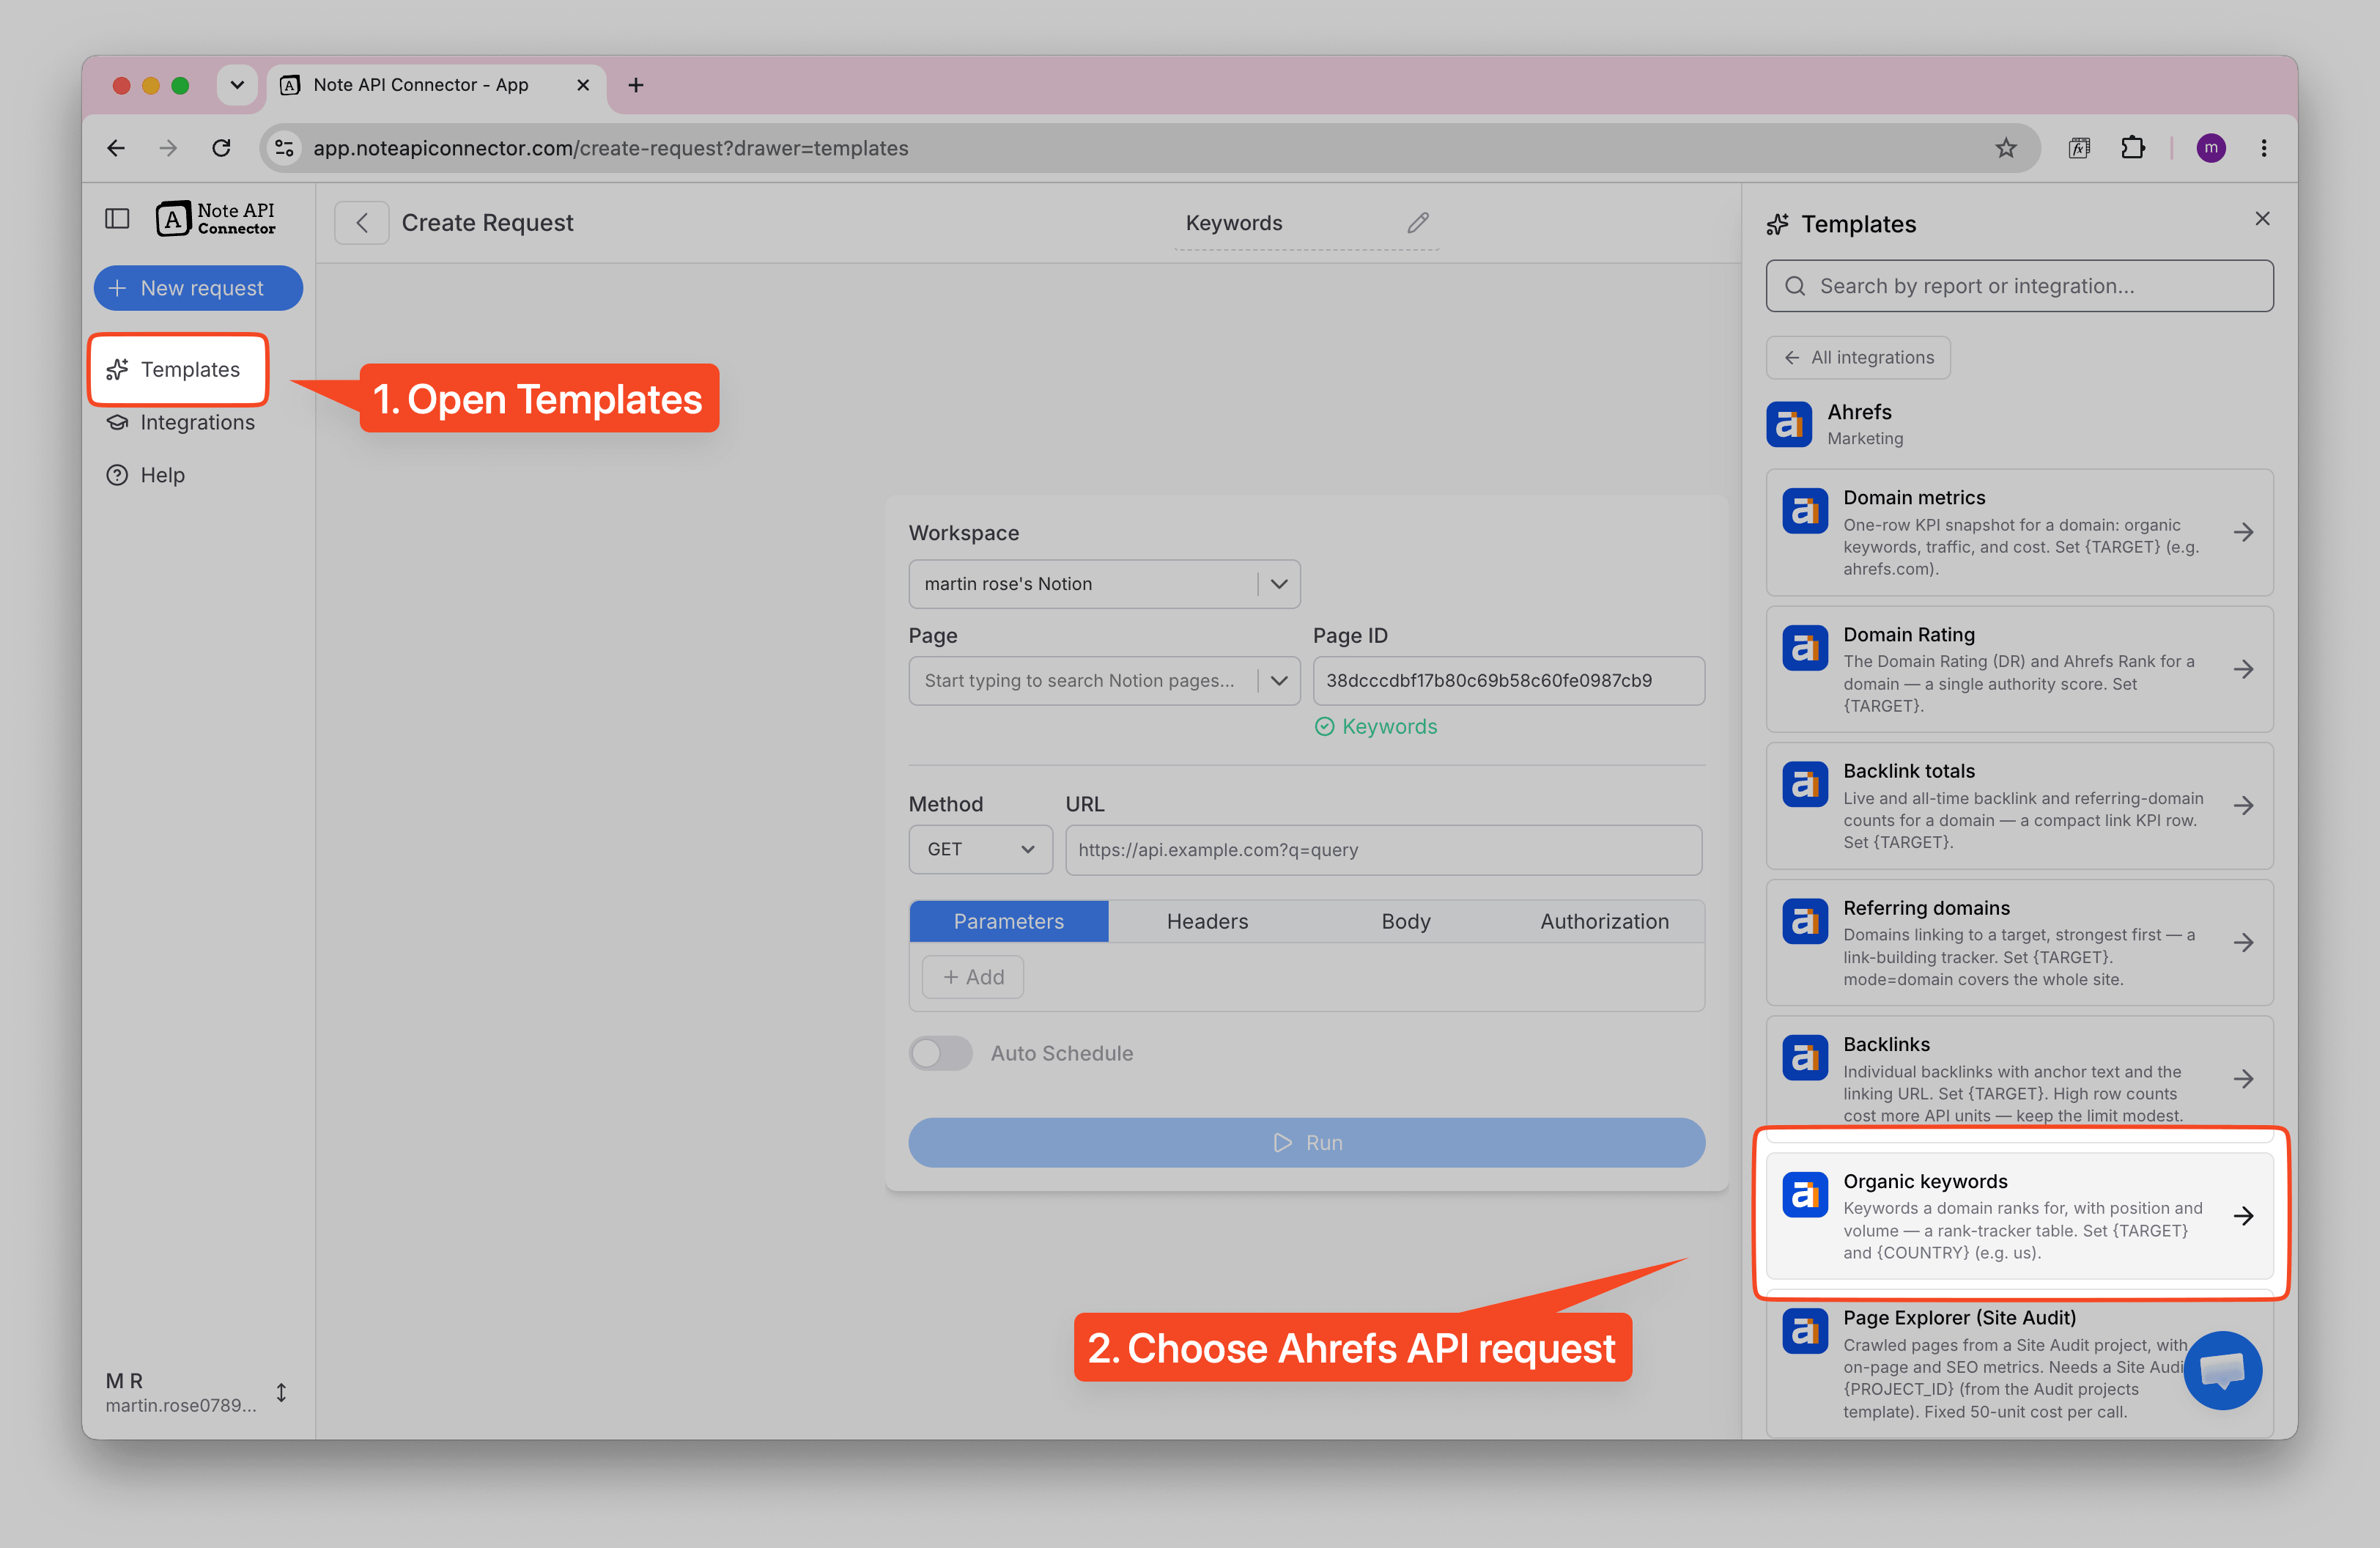Click the URL input field

point(1383,850)
